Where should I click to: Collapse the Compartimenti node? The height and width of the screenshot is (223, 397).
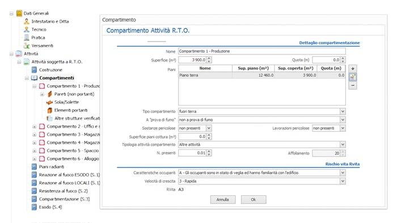27,78
